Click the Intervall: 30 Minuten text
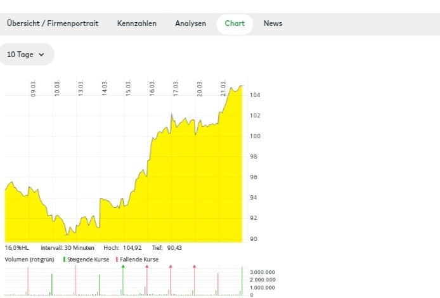 [x=67, y=248]
